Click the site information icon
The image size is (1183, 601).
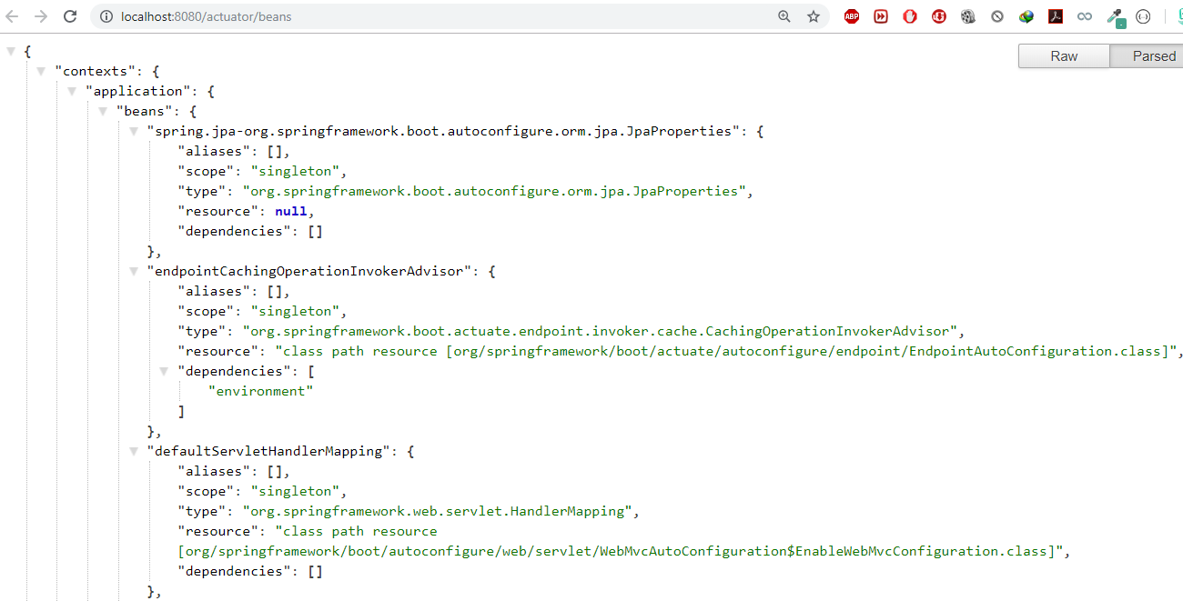[106, 16]
